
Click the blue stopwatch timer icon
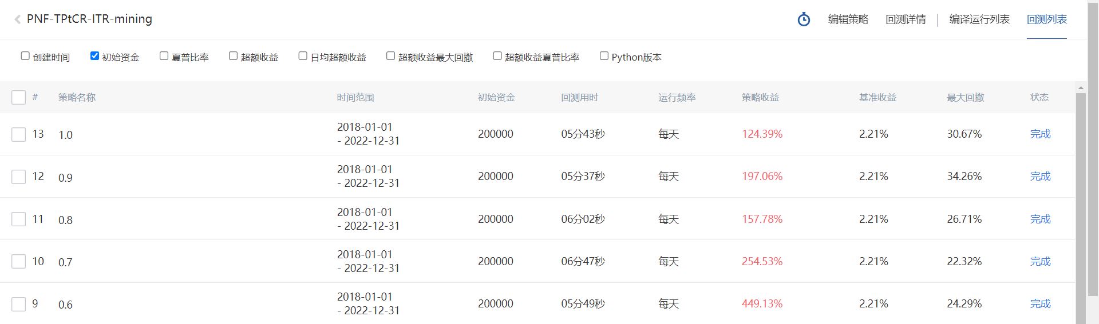point(804,19)
